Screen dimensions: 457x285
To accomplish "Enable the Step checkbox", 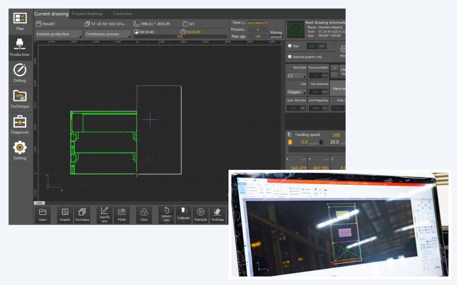I will (x=290, y=46).
